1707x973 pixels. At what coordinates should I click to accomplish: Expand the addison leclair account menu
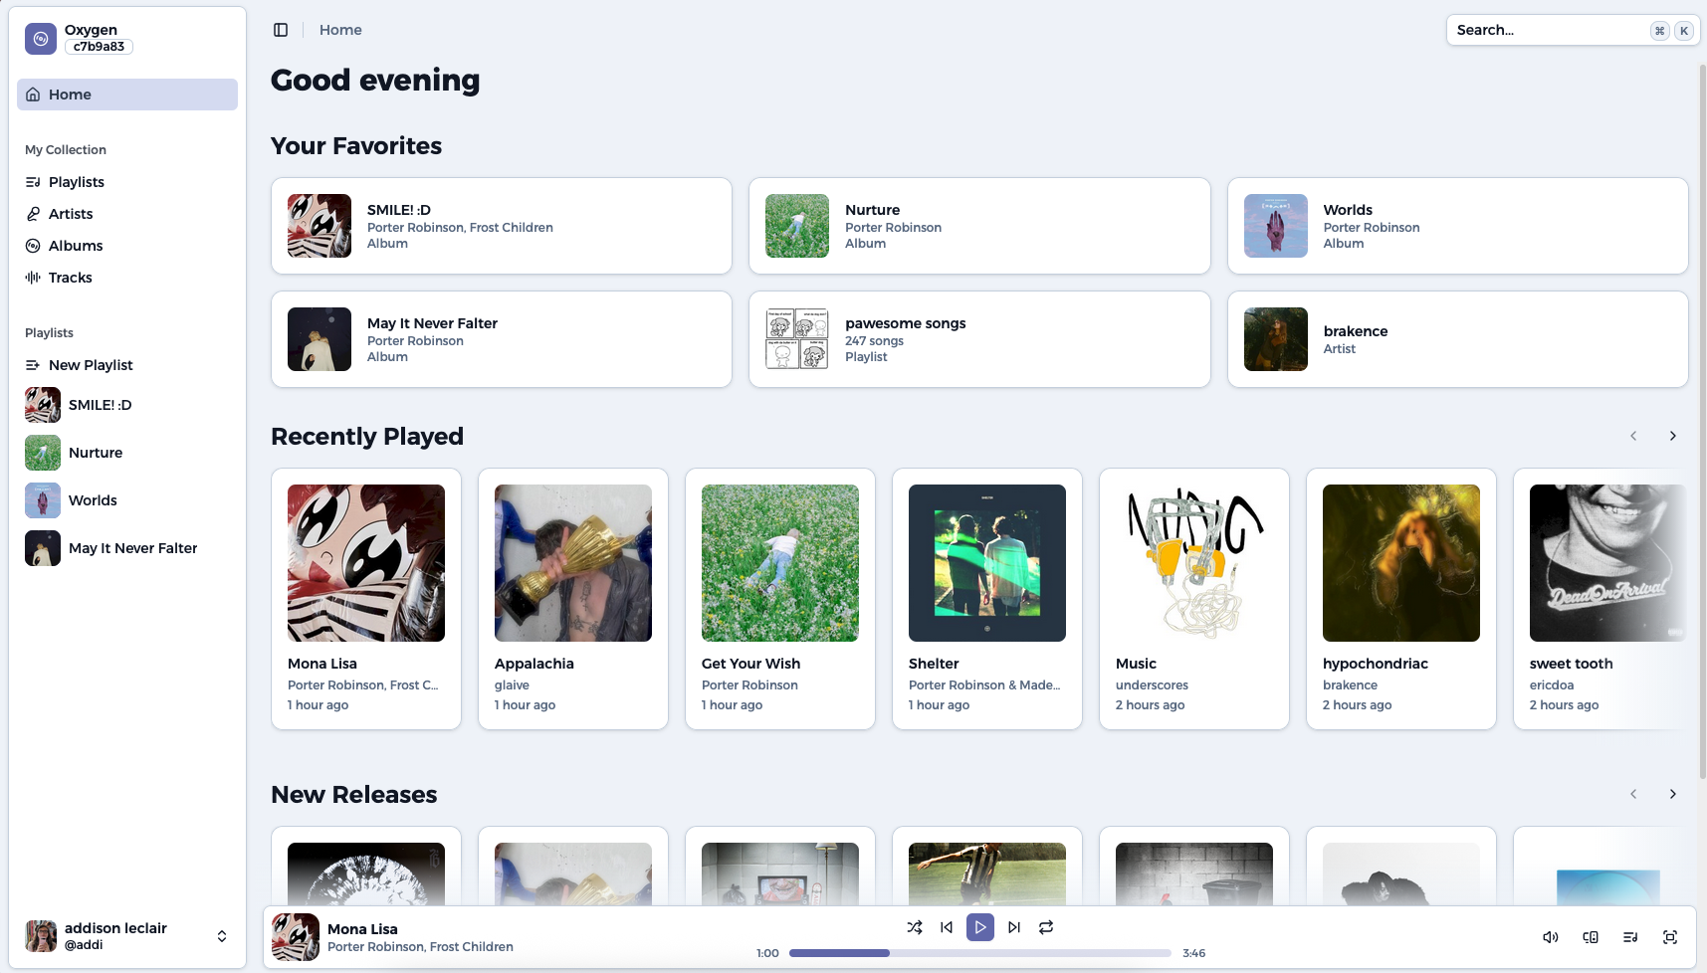pos(221,936)
